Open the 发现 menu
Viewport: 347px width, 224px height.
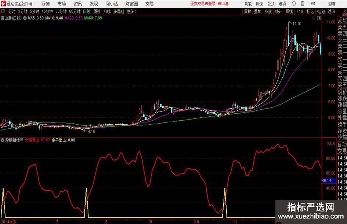click(x=94, y=4)
